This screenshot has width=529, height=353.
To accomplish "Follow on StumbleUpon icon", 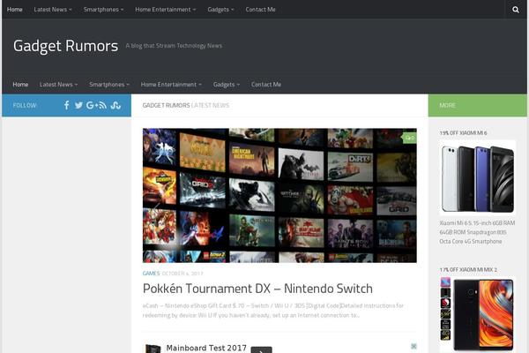I will pyautogui.click(x=115, y=105).
